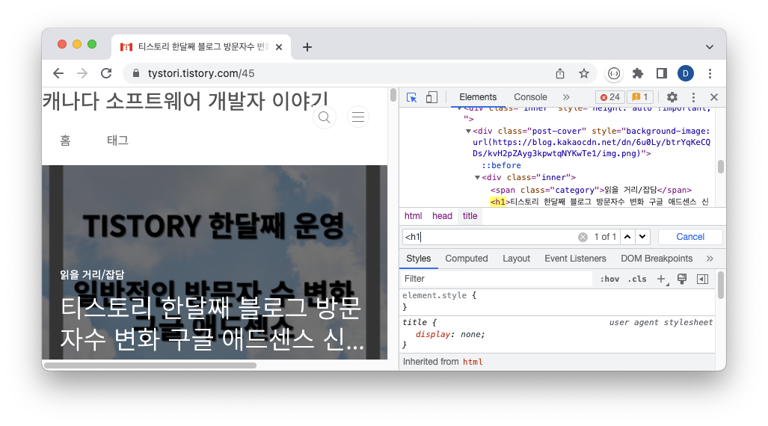Image resolution: width=768 pixels, height=426 pixels.
Task: Open DevTools customize three-dot menu
Action: click(693, 97)
